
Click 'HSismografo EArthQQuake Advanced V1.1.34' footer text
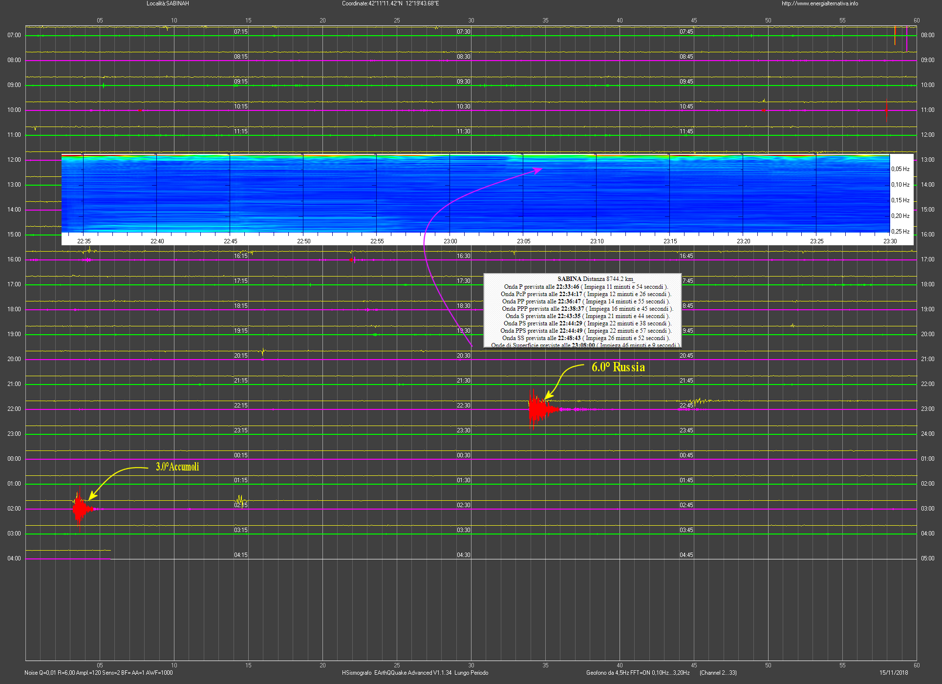click(x=397, y=673)
